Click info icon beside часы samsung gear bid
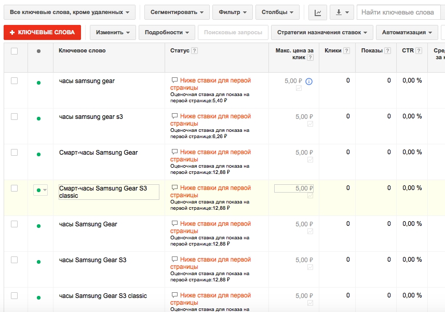 tap(309, 82)
